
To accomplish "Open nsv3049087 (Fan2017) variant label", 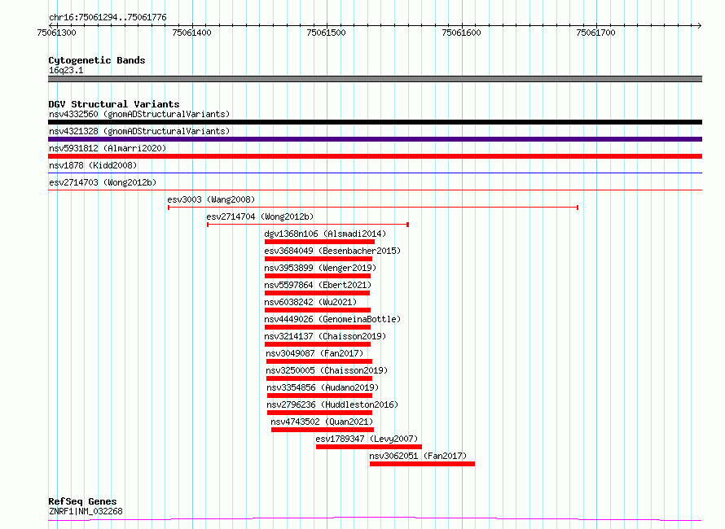I will [x=315, y=353].
